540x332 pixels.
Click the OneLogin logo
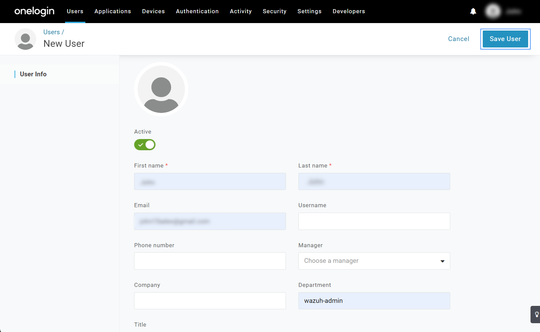click(x=34, y=11)
